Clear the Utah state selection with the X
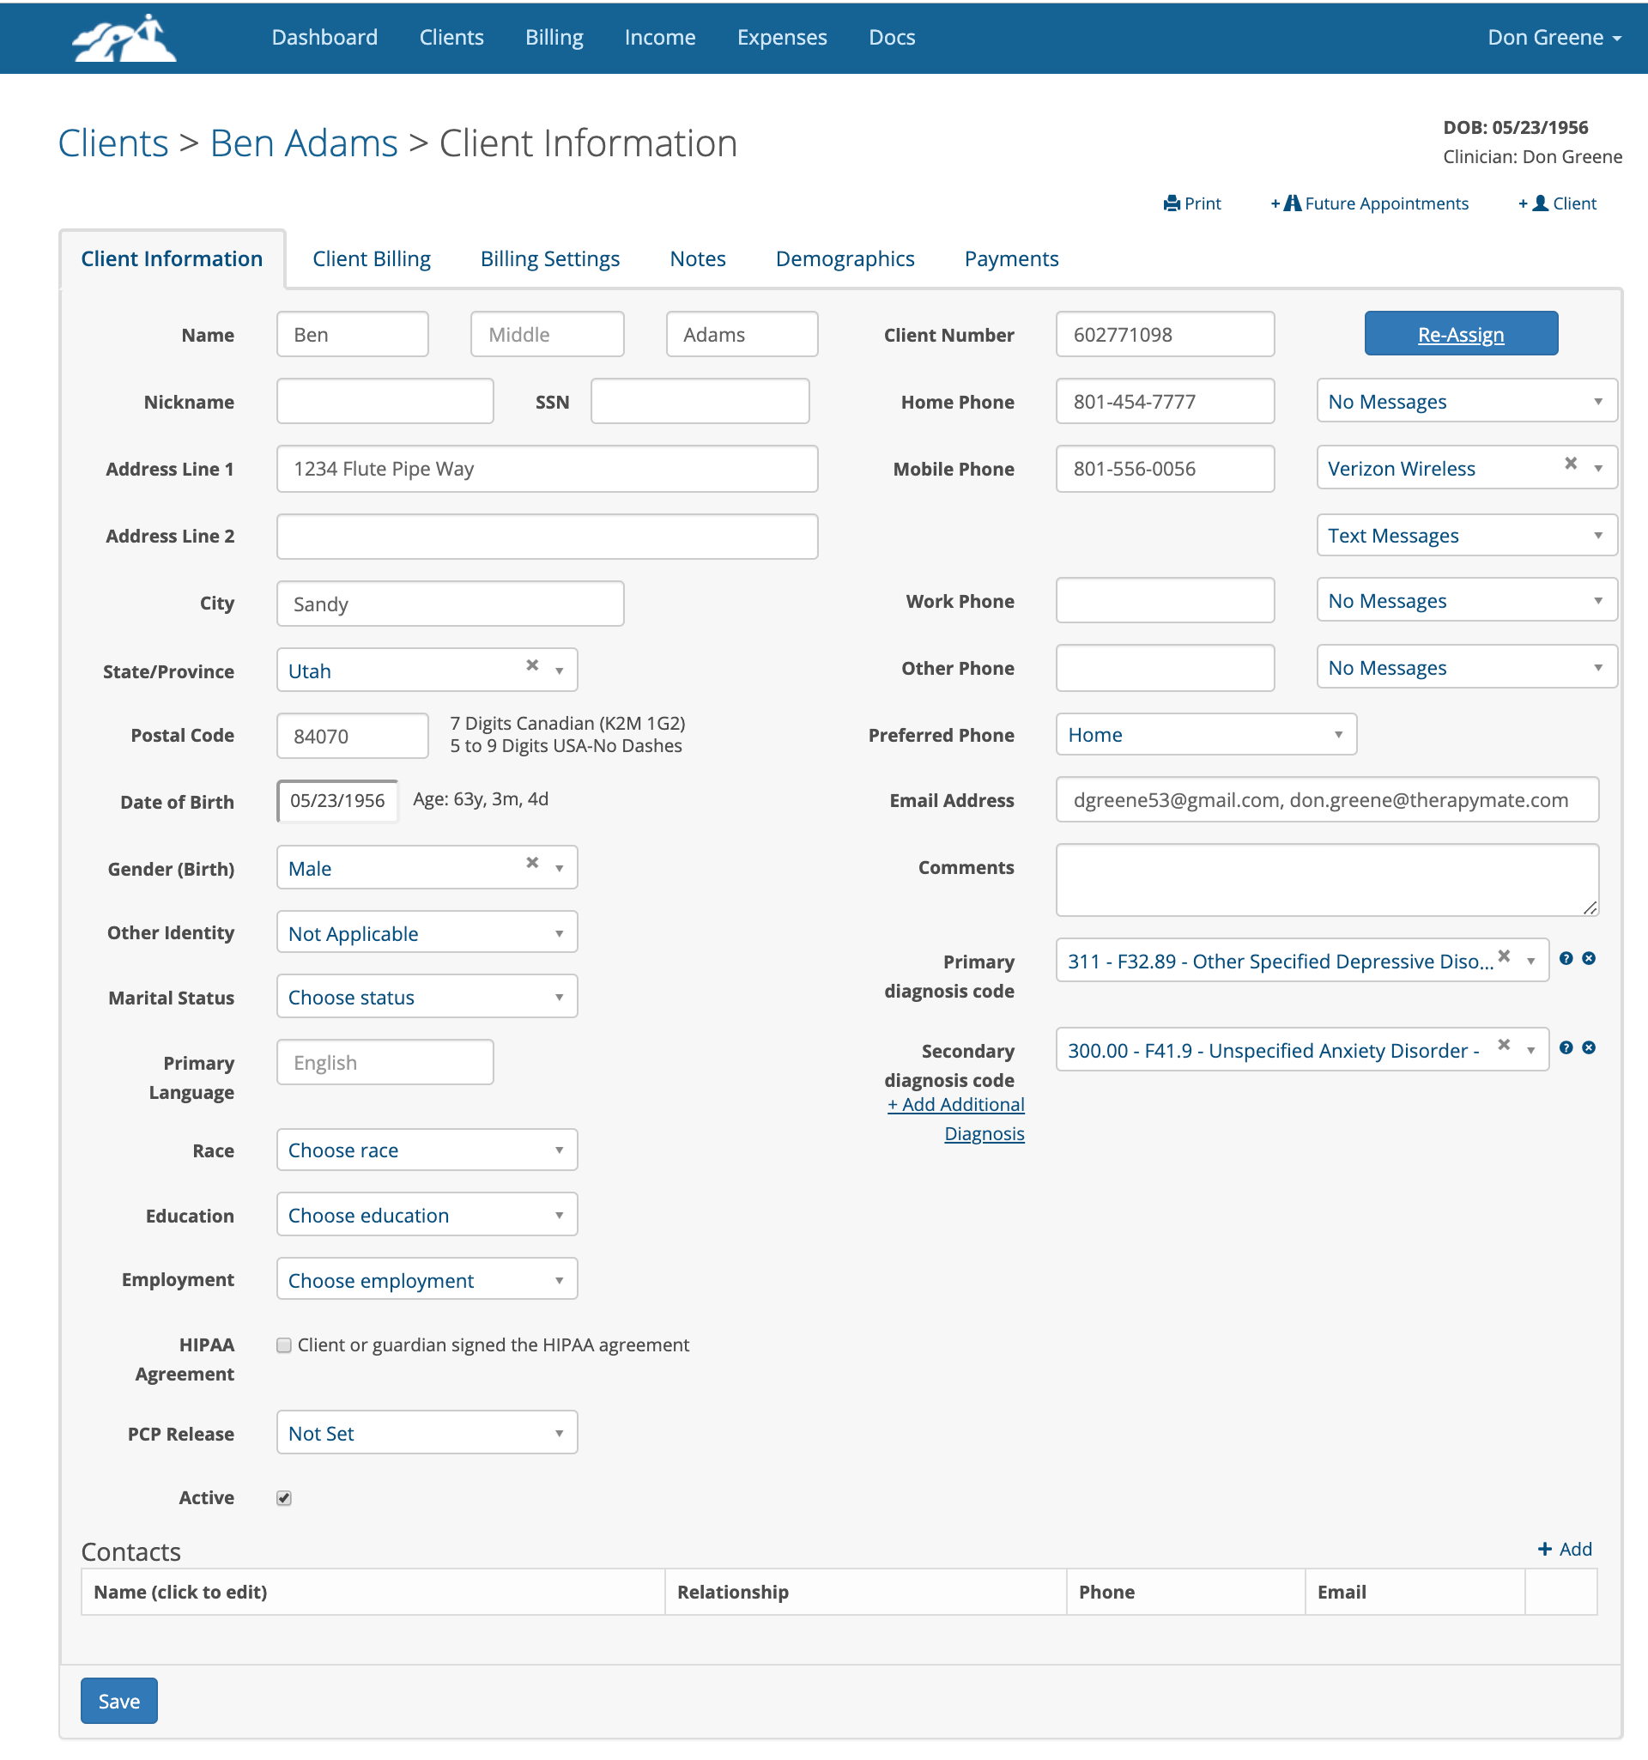 533,665
